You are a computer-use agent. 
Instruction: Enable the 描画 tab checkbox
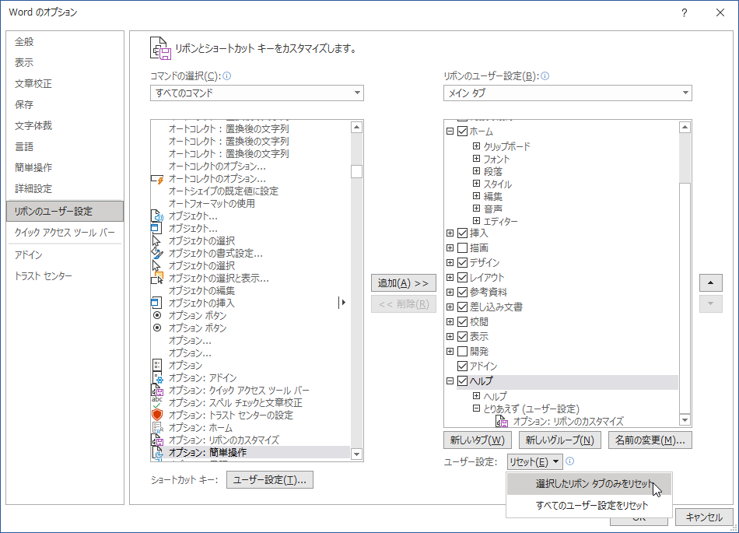tap(462, 248)
